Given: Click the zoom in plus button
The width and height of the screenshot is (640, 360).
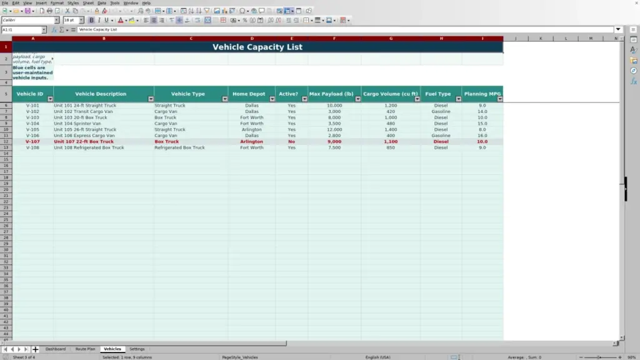Looking at the screenshot, I should [x=620, y=357].
